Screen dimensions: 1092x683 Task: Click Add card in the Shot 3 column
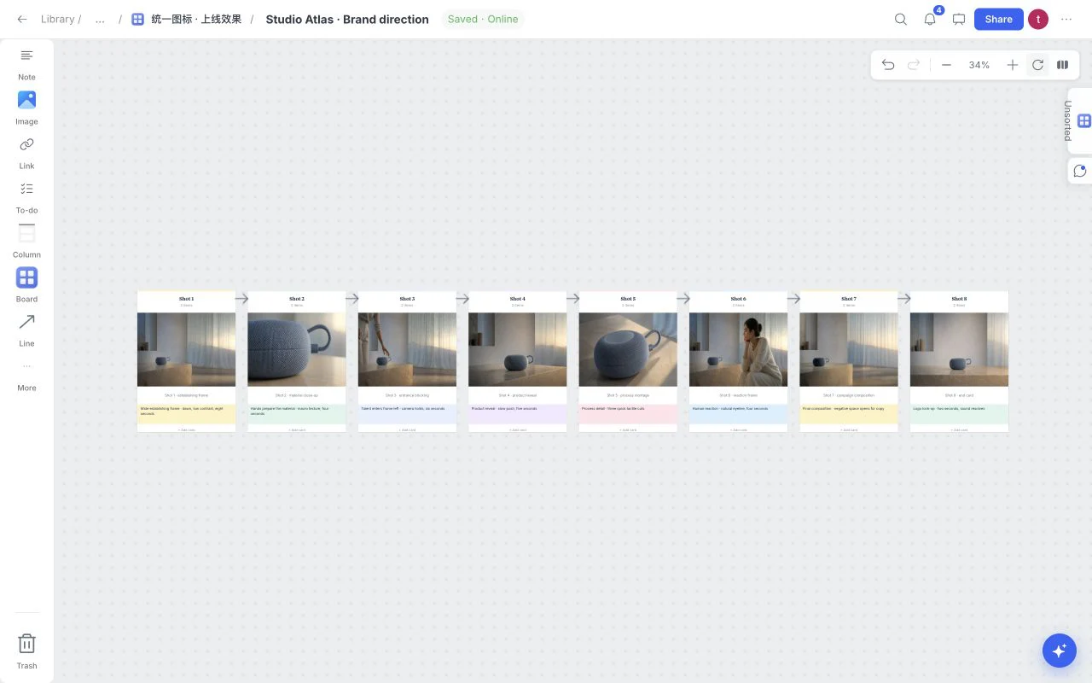(x=407, y=429)
